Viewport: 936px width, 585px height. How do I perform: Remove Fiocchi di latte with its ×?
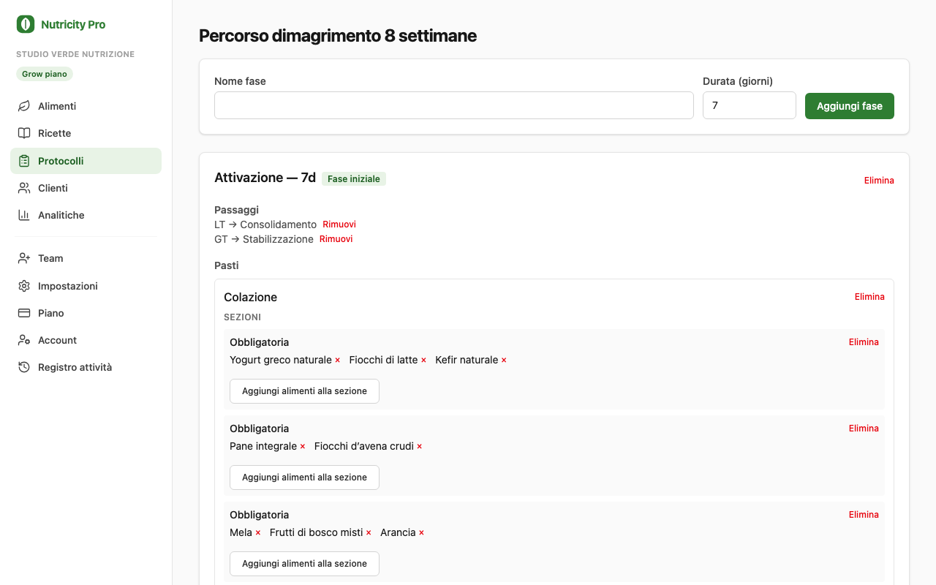click(423, 361)
